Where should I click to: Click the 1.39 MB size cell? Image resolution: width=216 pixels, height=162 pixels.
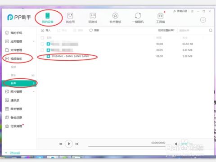tap(187, 56)
